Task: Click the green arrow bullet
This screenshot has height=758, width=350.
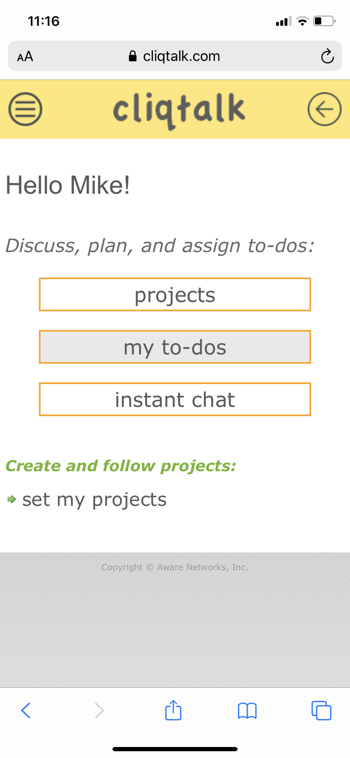Action: (x=12, y=499)
